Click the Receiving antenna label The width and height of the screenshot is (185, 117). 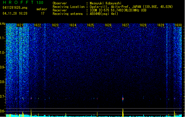[68, 14]
